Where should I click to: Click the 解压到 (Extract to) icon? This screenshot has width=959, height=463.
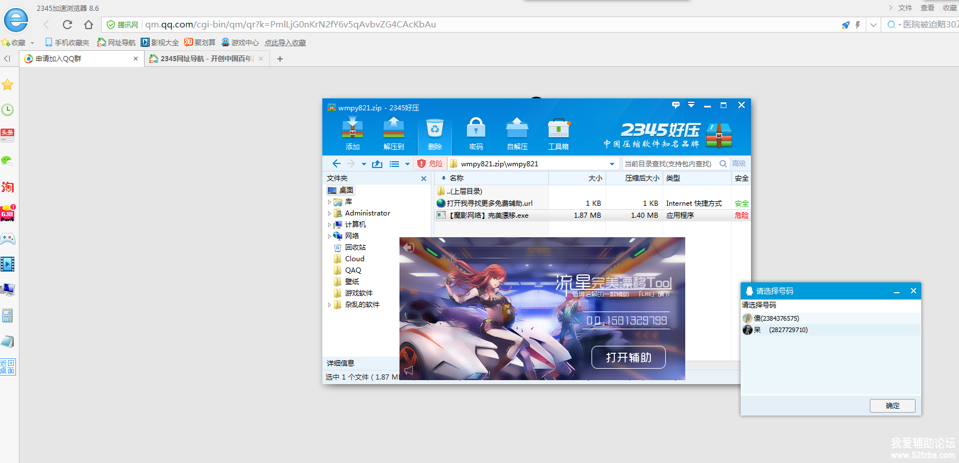pyautogui.click(x=394, y=133)
